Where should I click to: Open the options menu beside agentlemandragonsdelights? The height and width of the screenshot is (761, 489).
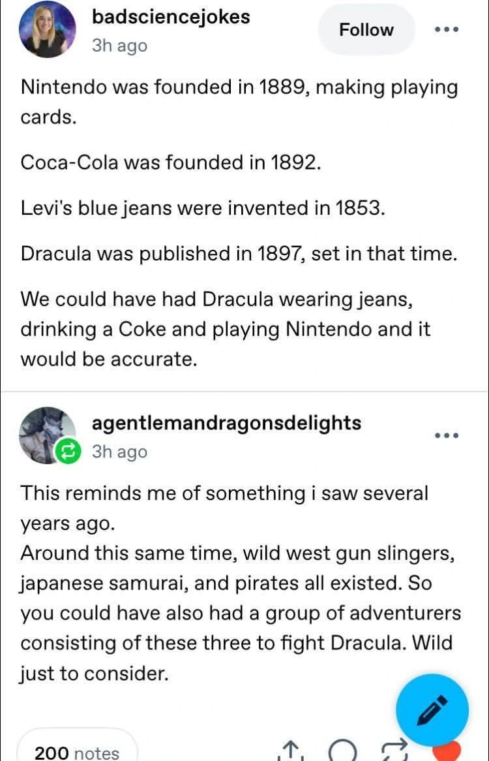tap(447, 435)
